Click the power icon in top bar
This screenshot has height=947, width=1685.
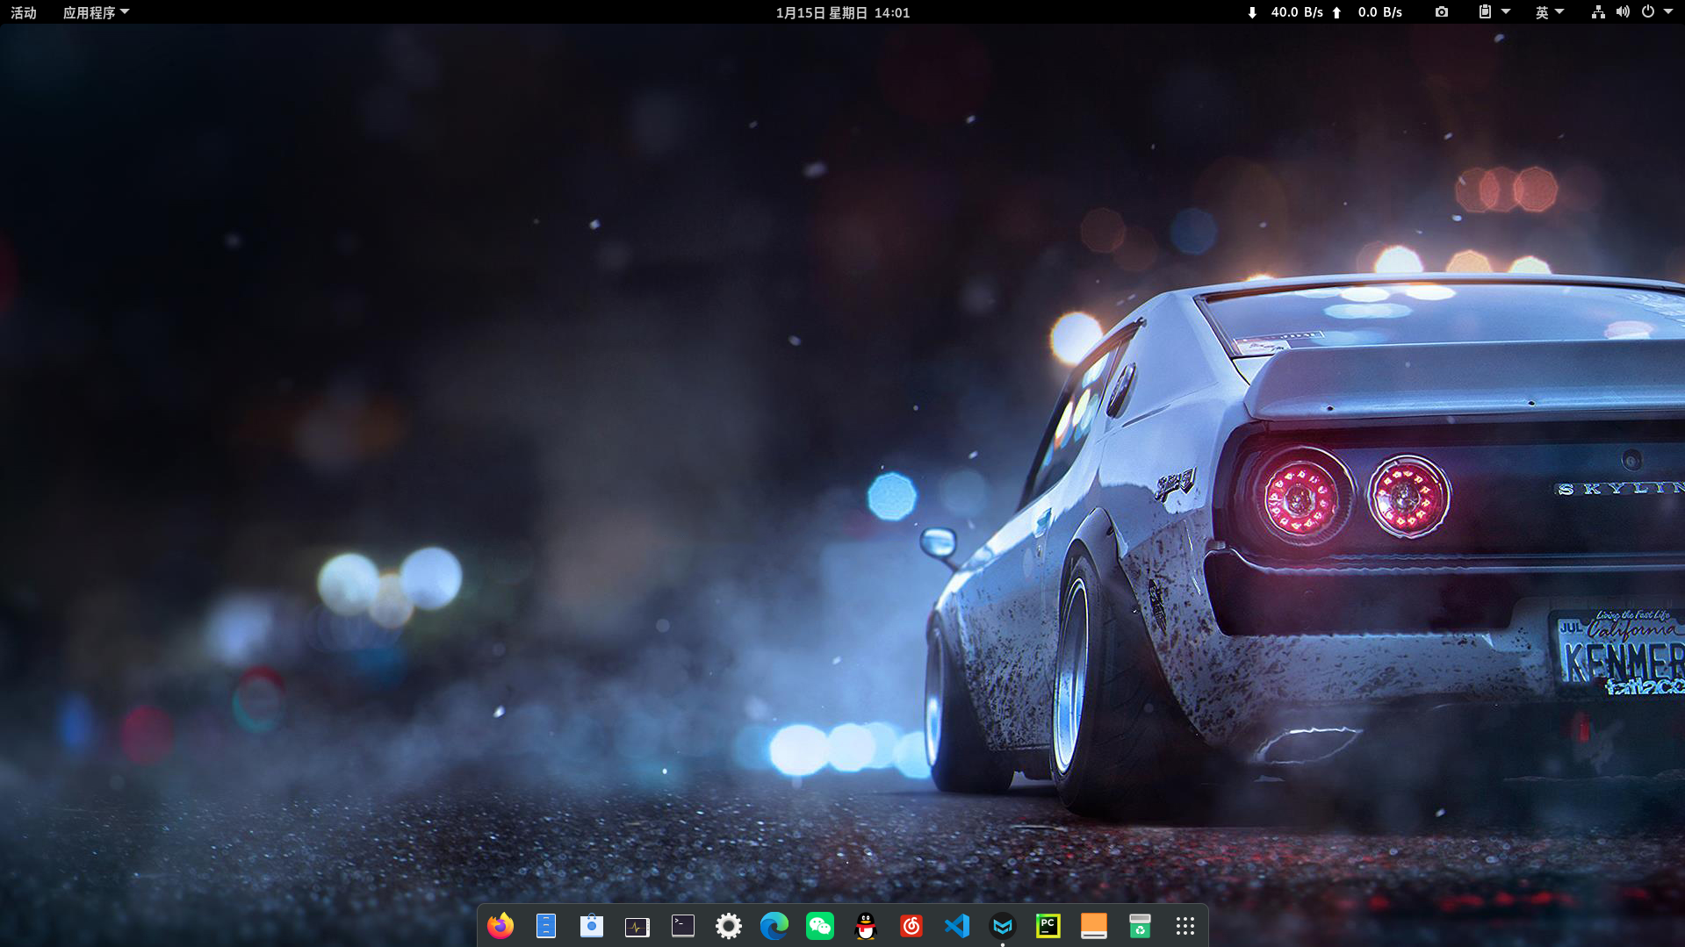(1648, 12)
